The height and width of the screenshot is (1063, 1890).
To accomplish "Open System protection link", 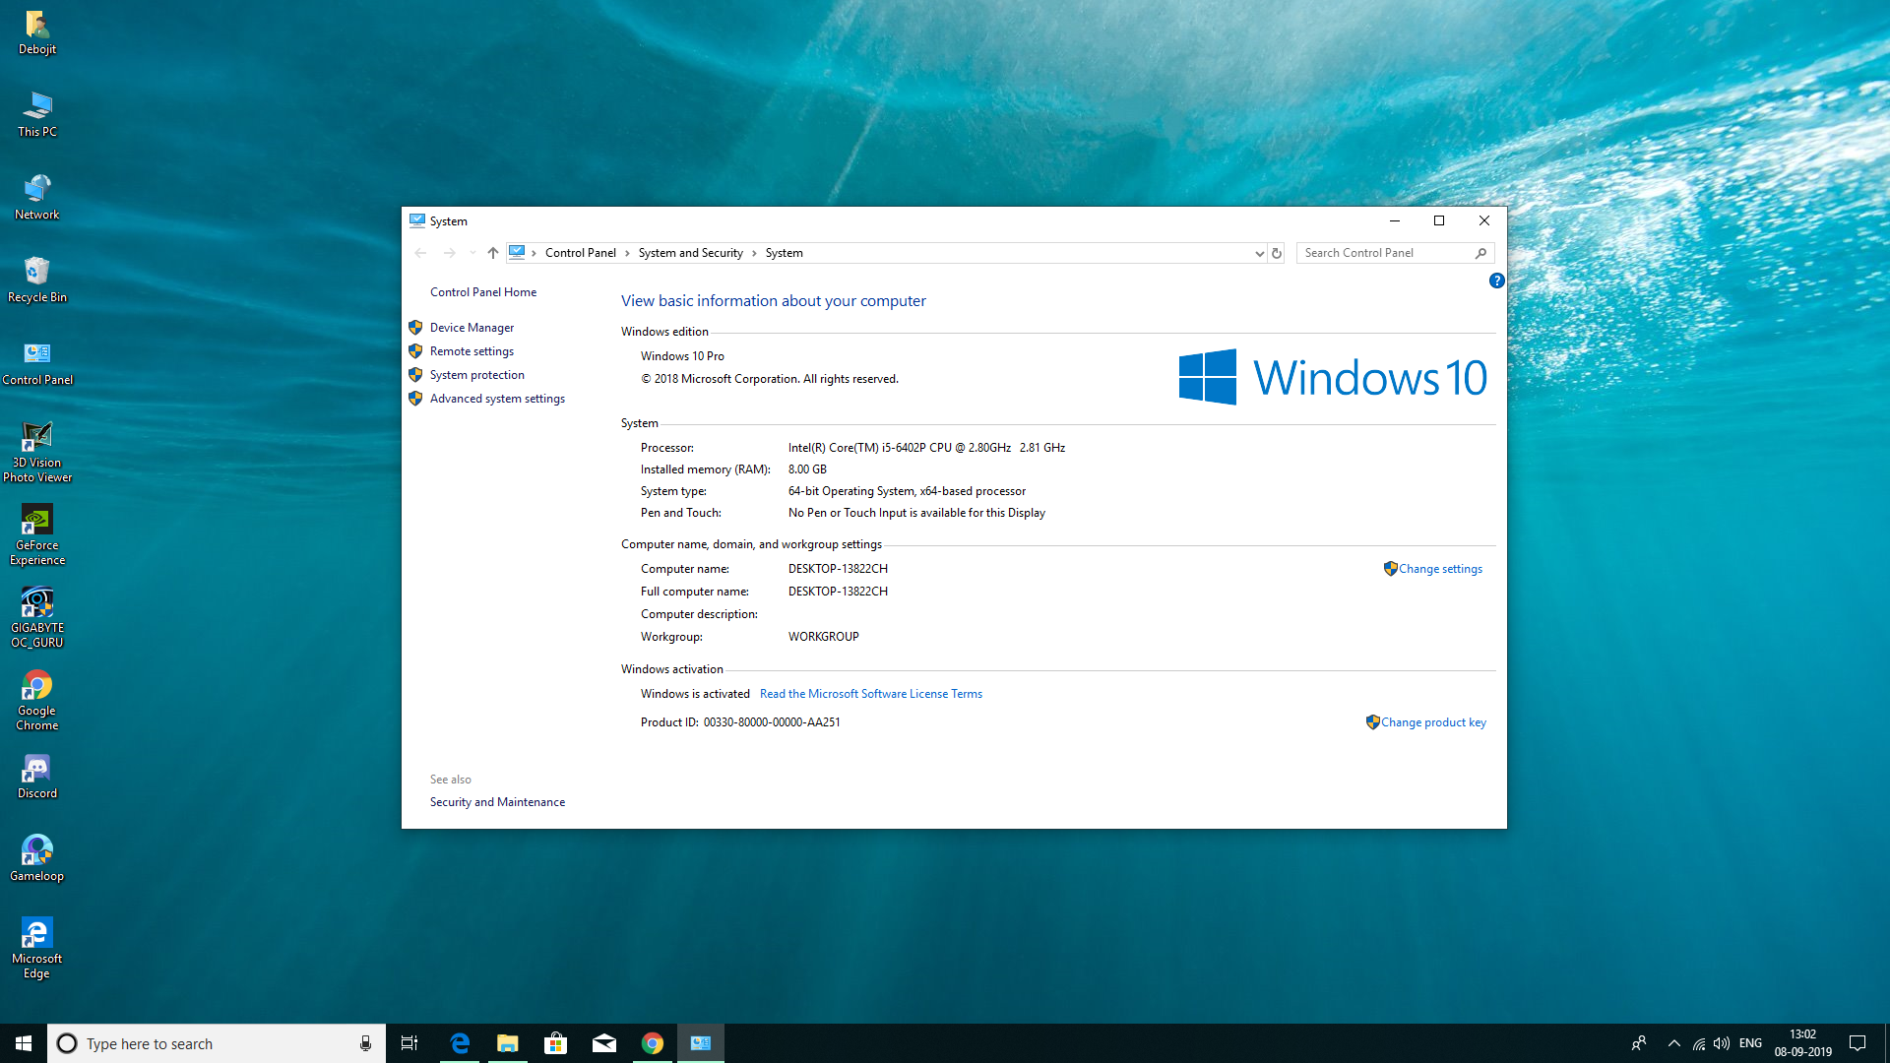I will click(476, 375).
